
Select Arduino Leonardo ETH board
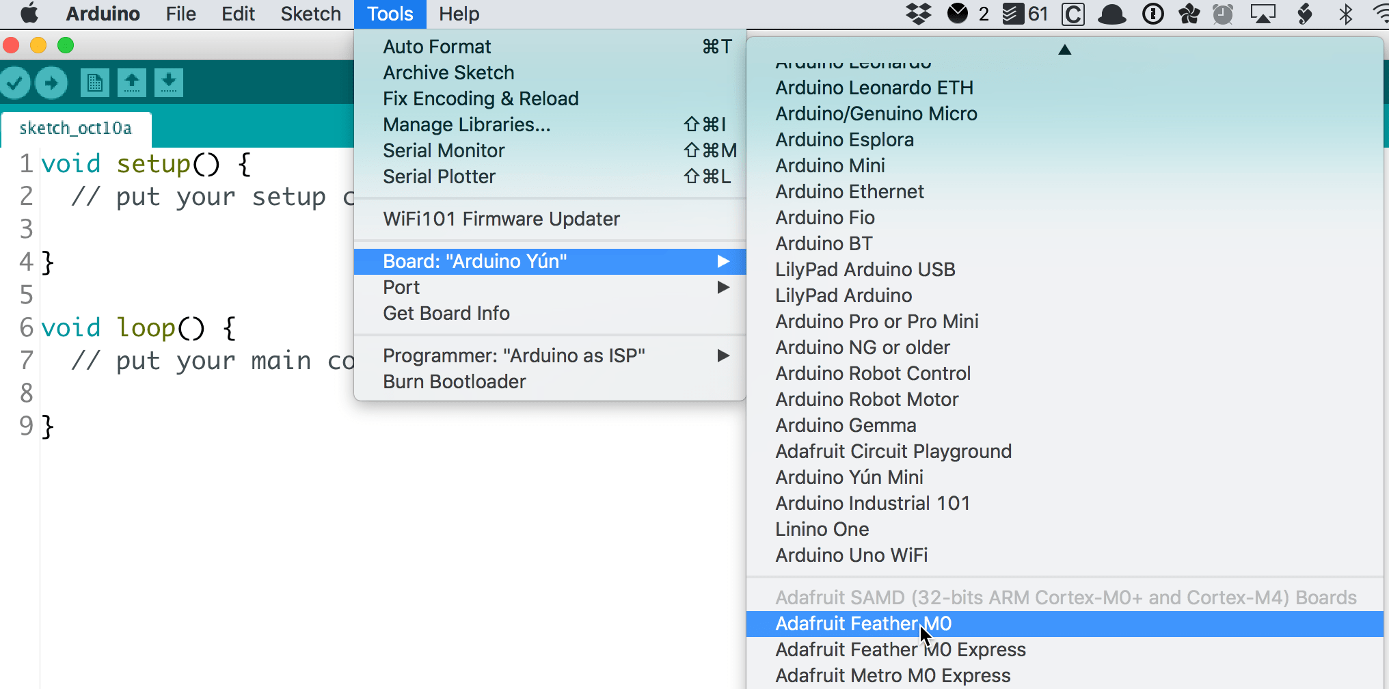pos(1065,87)
